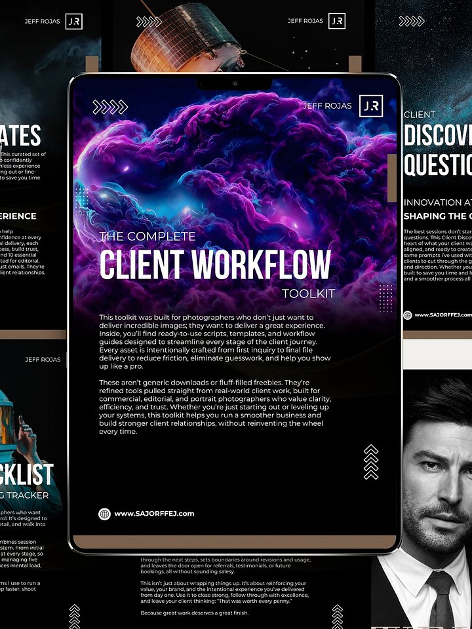
Task: Click the JR logo on the Templates page
Action: (74, 21)
